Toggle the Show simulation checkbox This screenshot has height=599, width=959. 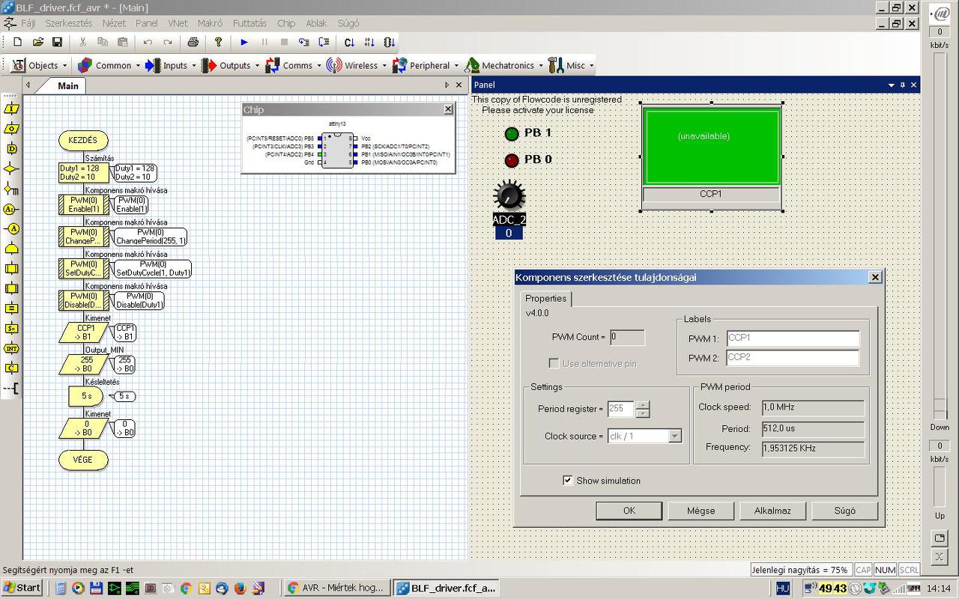pyautogui.click(x=568, y=481)
